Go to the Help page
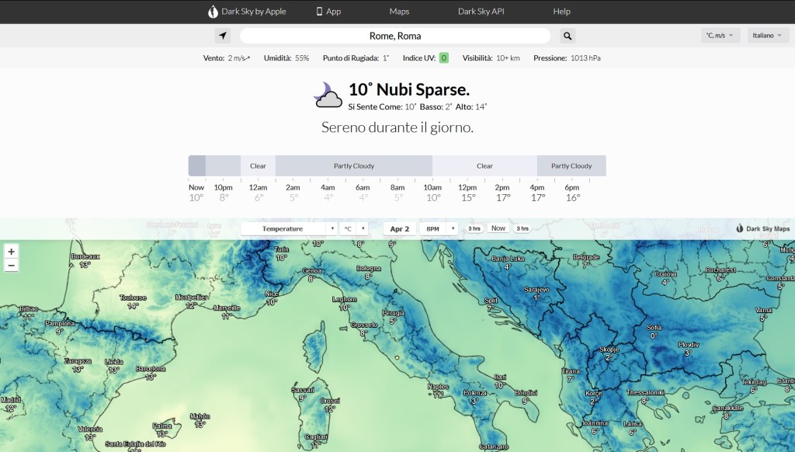The width and height of the screenshot is (795, 452). [x=561, y=12]
